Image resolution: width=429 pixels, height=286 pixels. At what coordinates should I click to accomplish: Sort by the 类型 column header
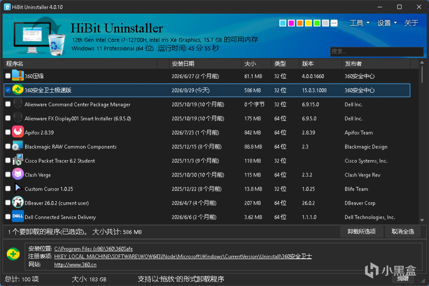285,63
